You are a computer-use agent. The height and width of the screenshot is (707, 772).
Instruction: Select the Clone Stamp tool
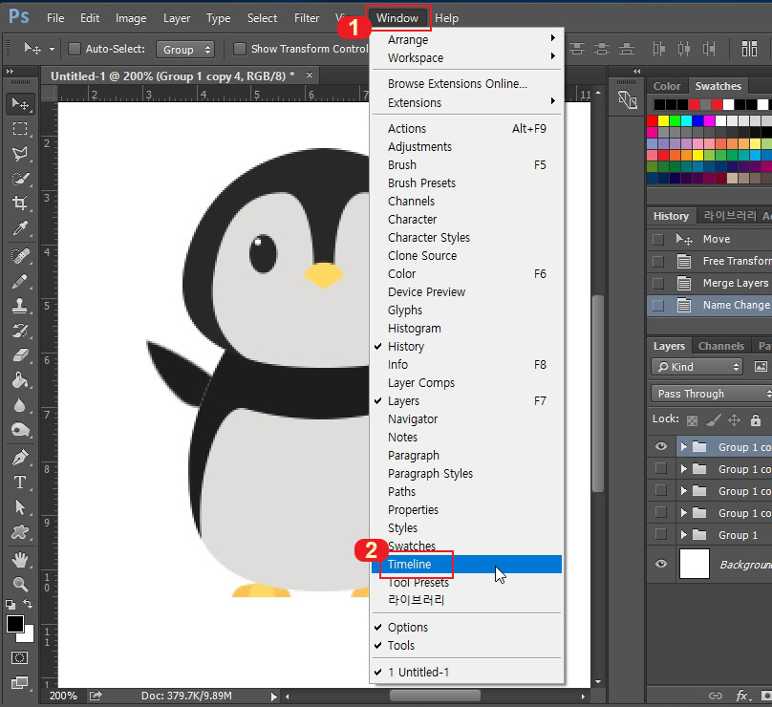[x=20, y=306]
